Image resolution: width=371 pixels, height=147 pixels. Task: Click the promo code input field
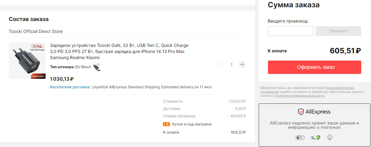tap(290, 31)
